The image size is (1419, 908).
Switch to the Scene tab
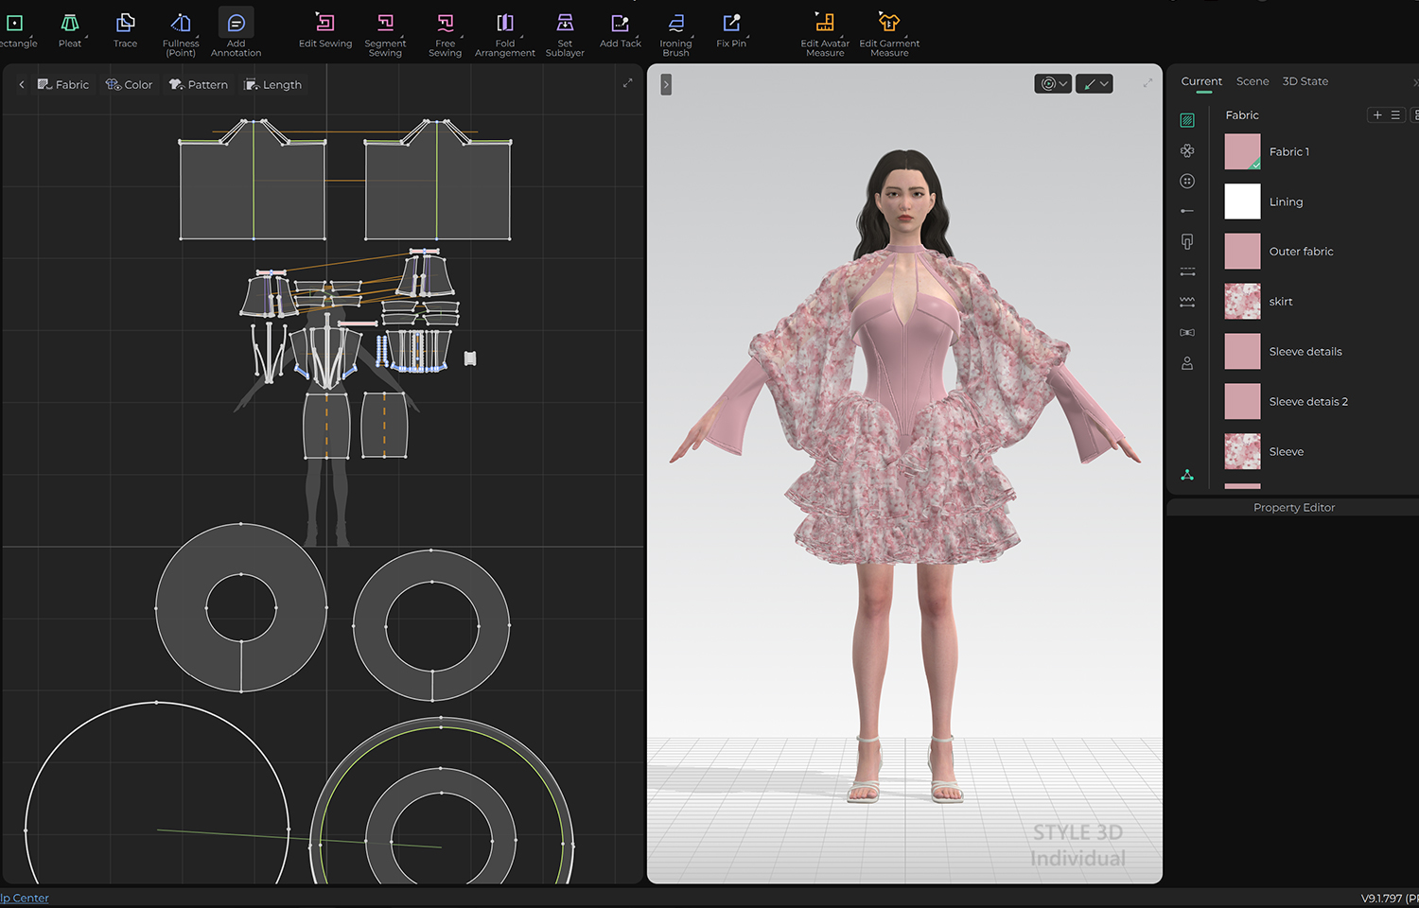coord(1253,81)
